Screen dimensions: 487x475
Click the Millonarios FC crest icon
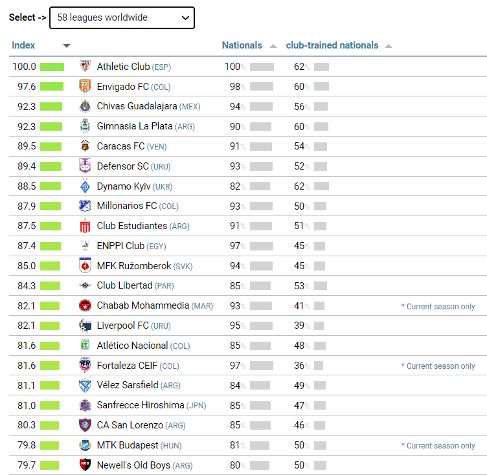click(85, 206)
